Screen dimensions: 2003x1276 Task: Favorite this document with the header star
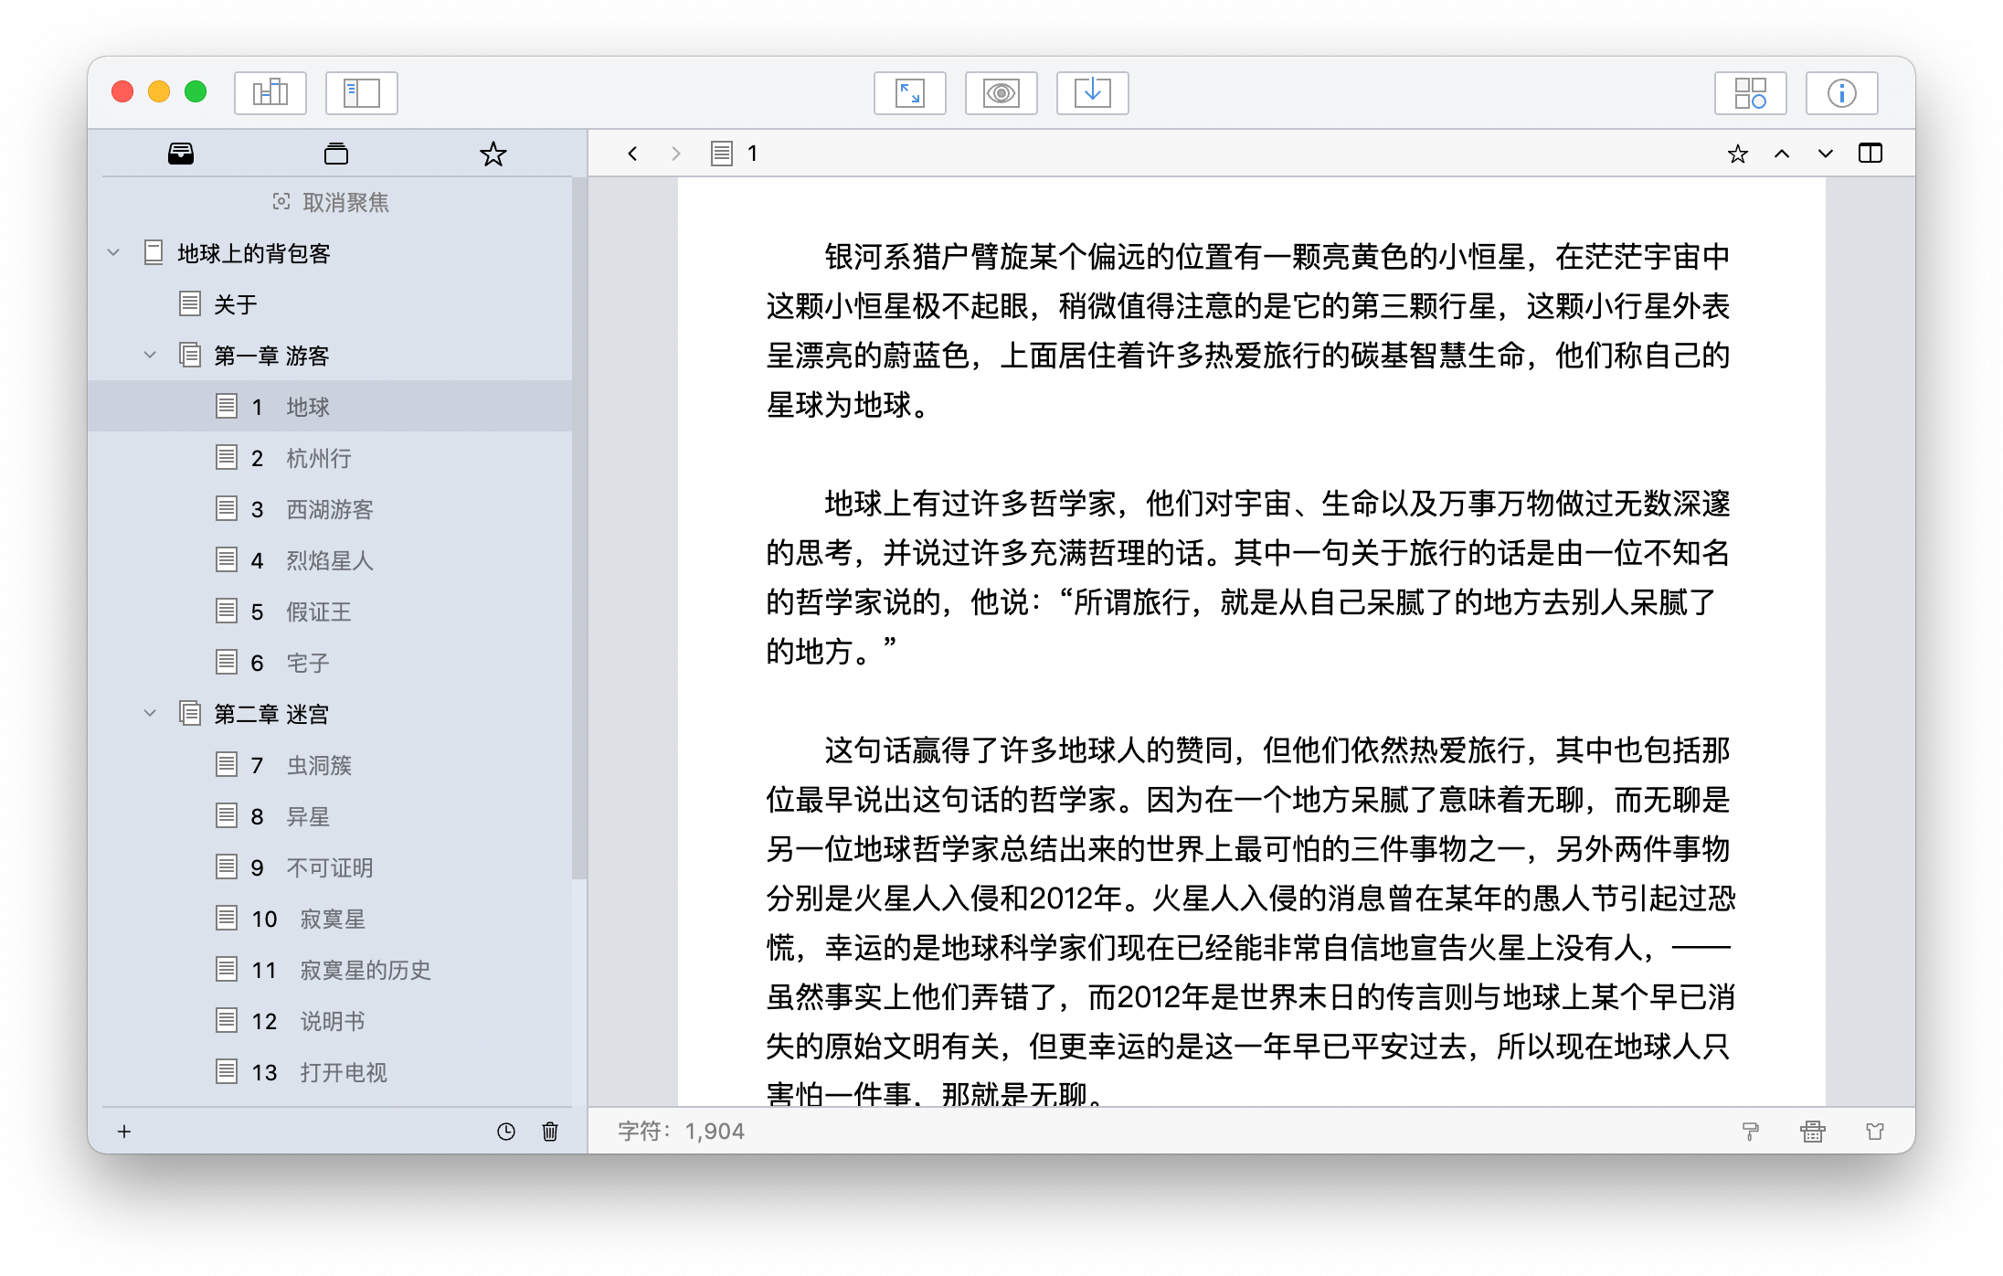coord(1738,154)
